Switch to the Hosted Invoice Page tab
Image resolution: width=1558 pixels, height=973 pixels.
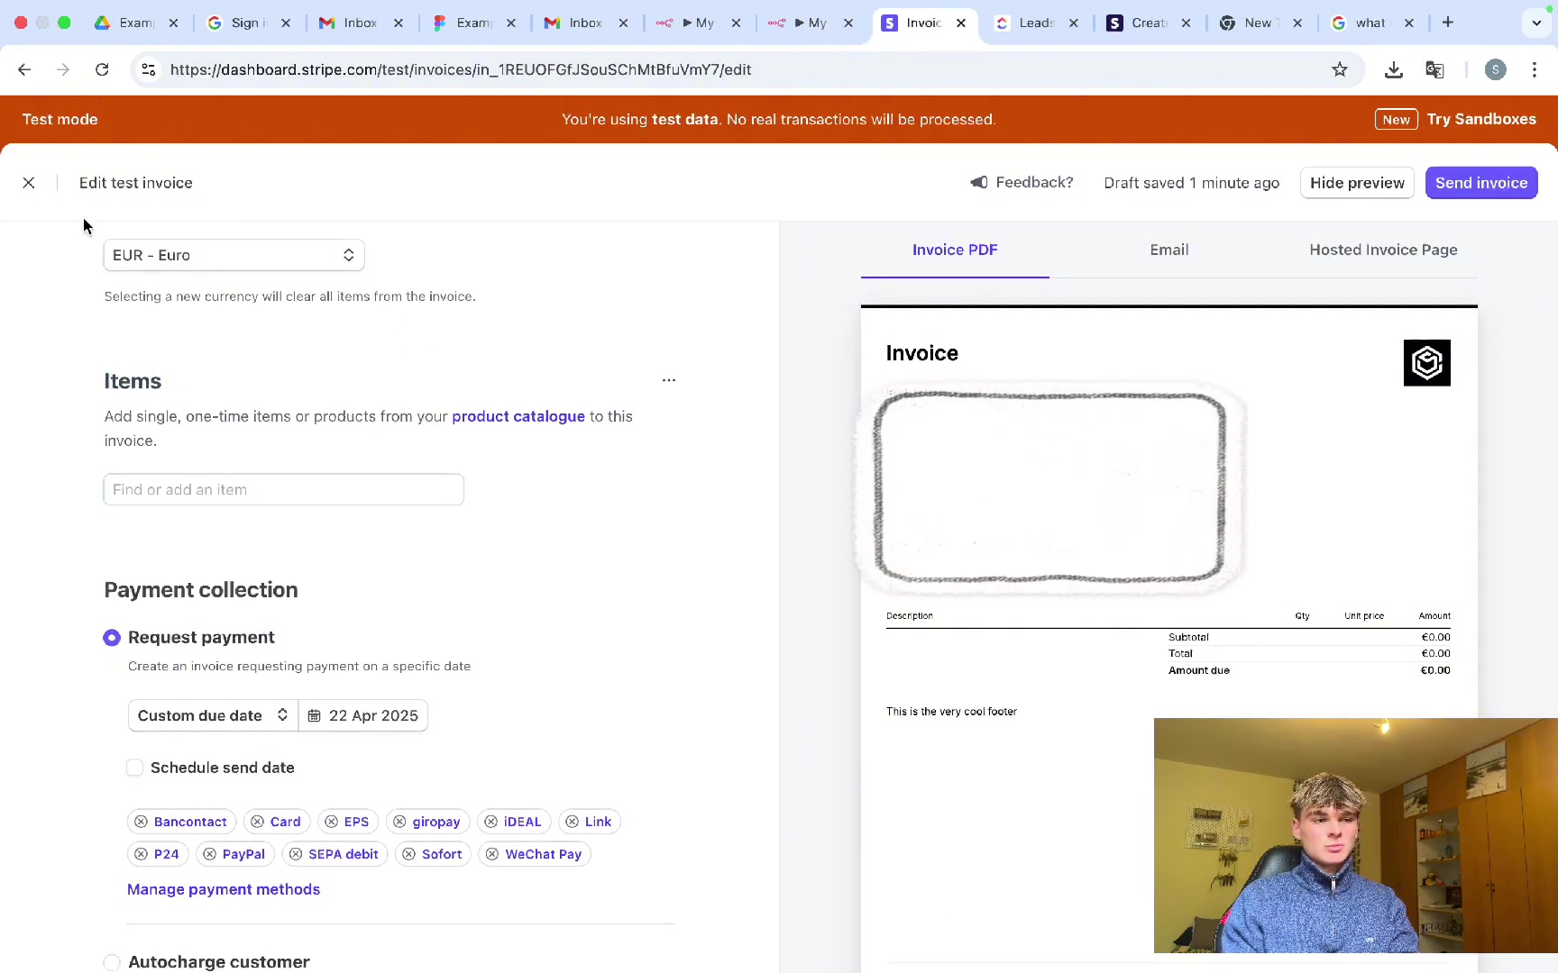1383,250
